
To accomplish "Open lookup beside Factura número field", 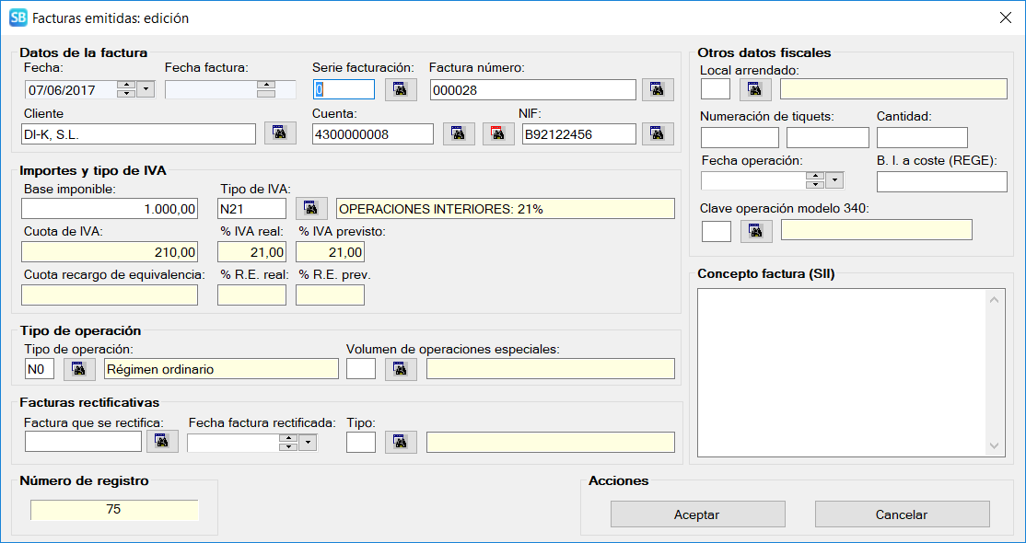I will click(x=658, y=89).
